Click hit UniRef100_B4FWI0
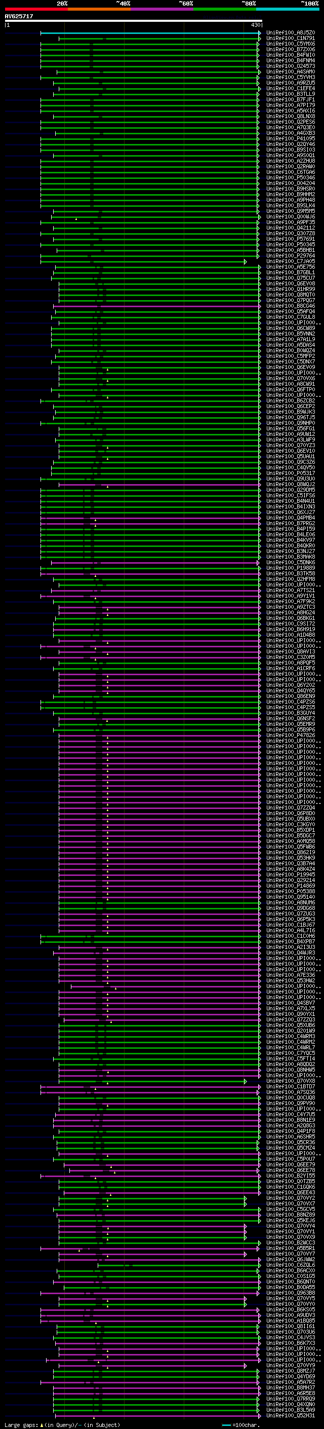 pos(290,55)
